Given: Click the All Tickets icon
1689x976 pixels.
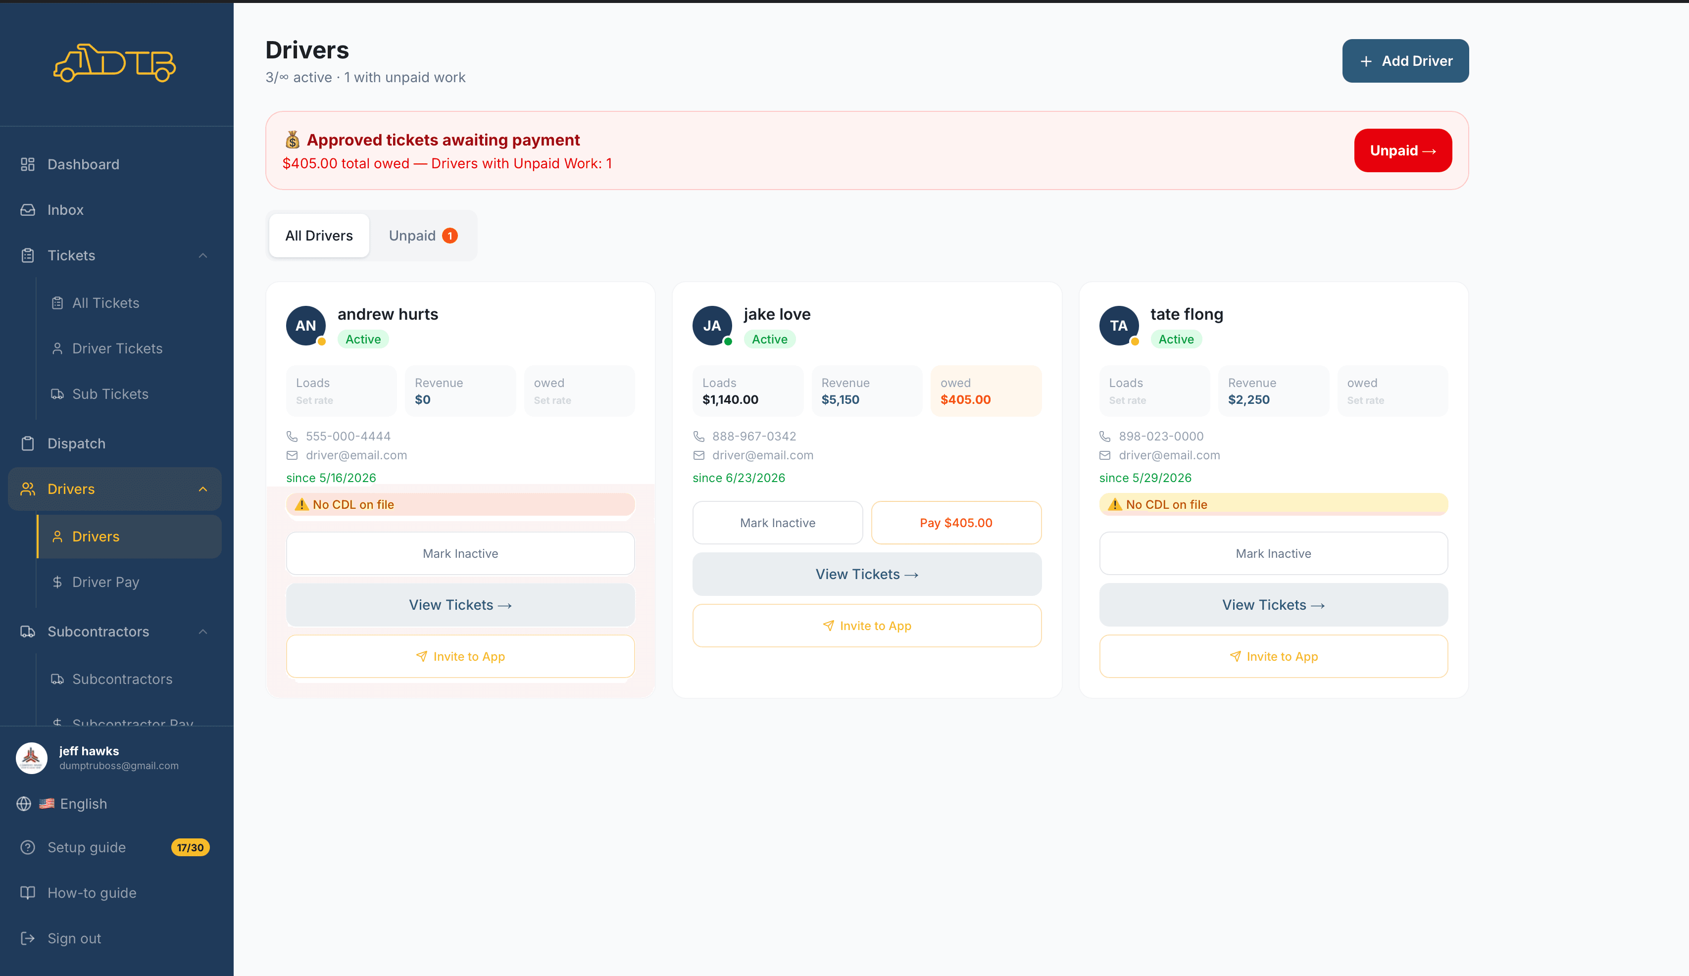Looking at the screenshot, I should tap(57, 303).
